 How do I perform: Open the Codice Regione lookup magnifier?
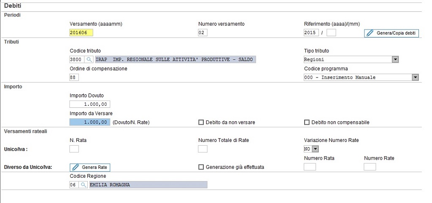(x=83, y=185)
